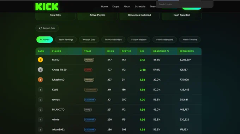The width and height of the screenshot is (240, 134).
Task: Click the refresh arrows icon
Action: pos(41,28)
